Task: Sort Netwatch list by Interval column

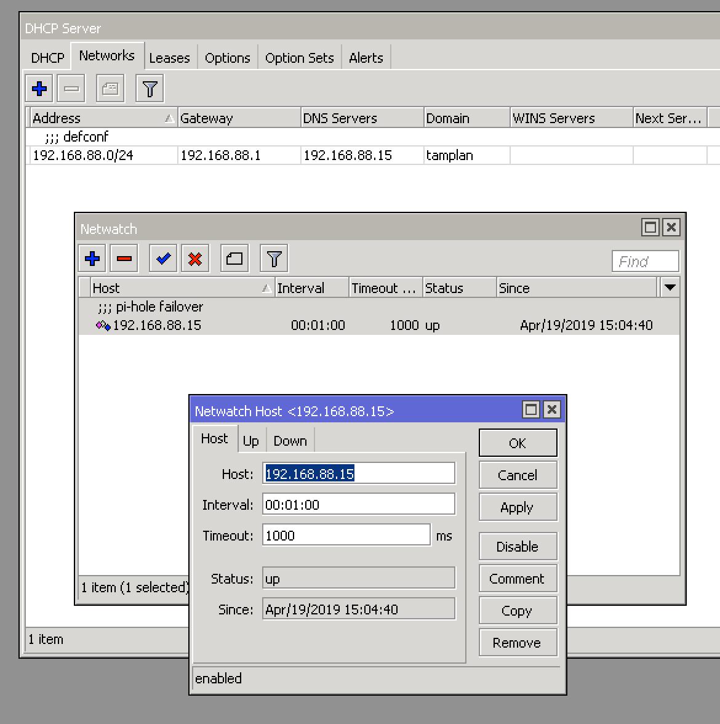Action: click(x=312, y=288)
